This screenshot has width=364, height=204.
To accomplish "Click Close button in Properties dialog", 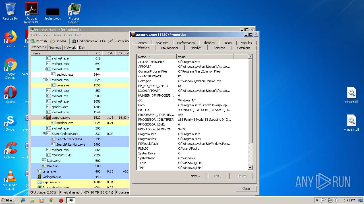I will point(246,189).
